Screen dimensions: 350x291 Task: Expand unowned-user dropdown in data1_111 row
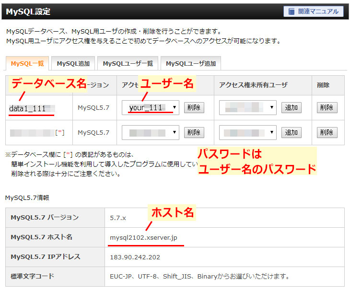click(x=248, y=107)
